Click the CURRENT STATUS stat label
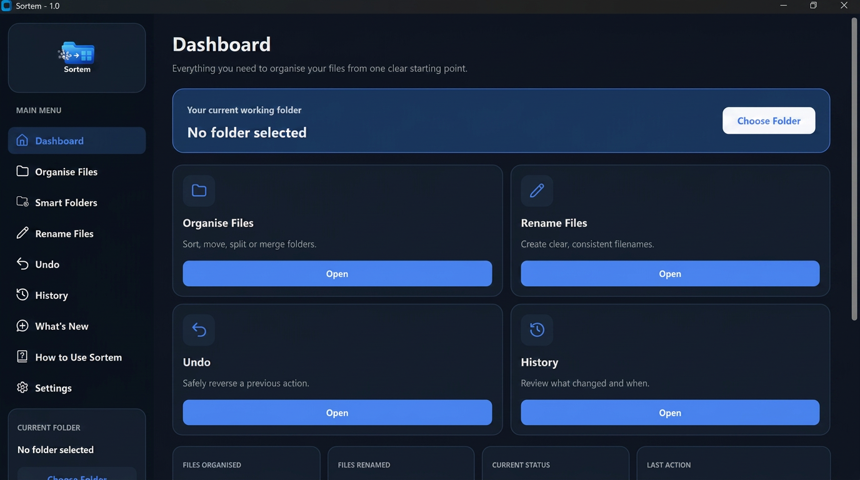Screen dimensions: 860x480 (x=521, y=465)
